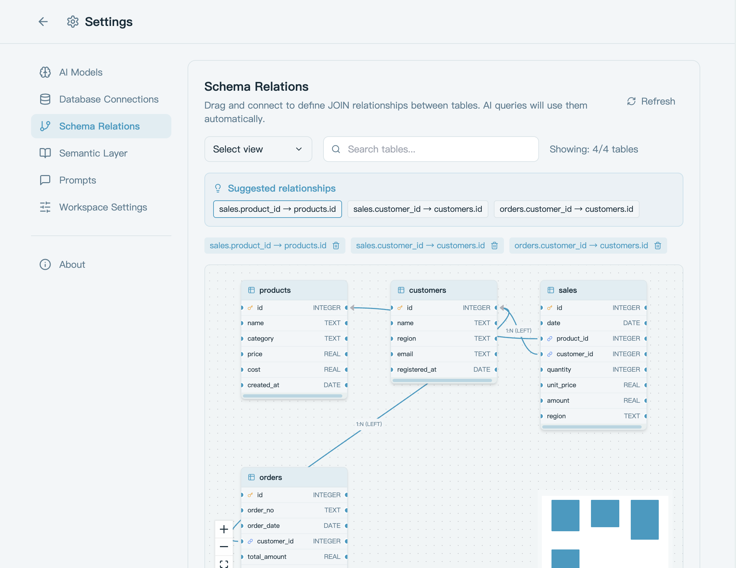The height and width of the screenshot is (568, 736).
Task: Click the 1:N (LEFT) label near sales
Action: click(518, 331)
